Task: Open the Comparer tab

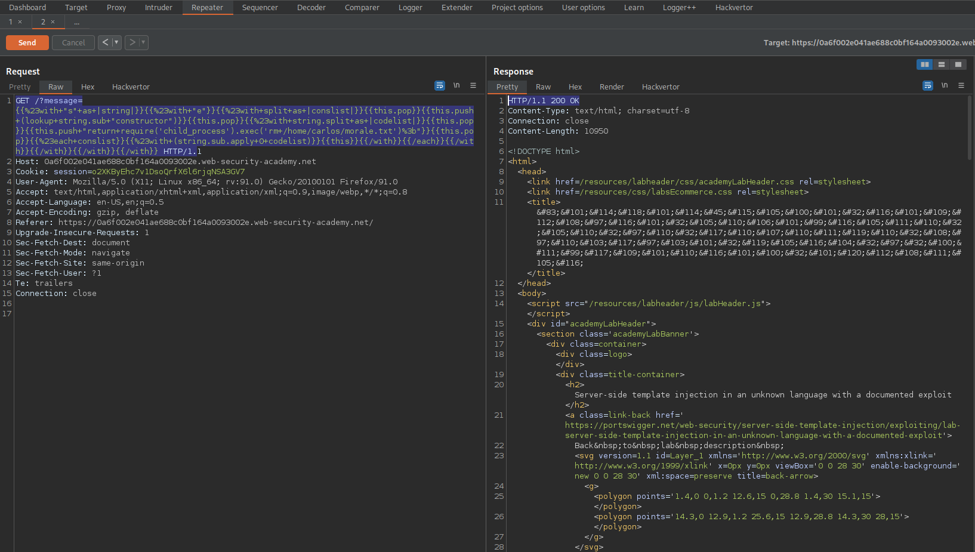Action: click(362, 8)
